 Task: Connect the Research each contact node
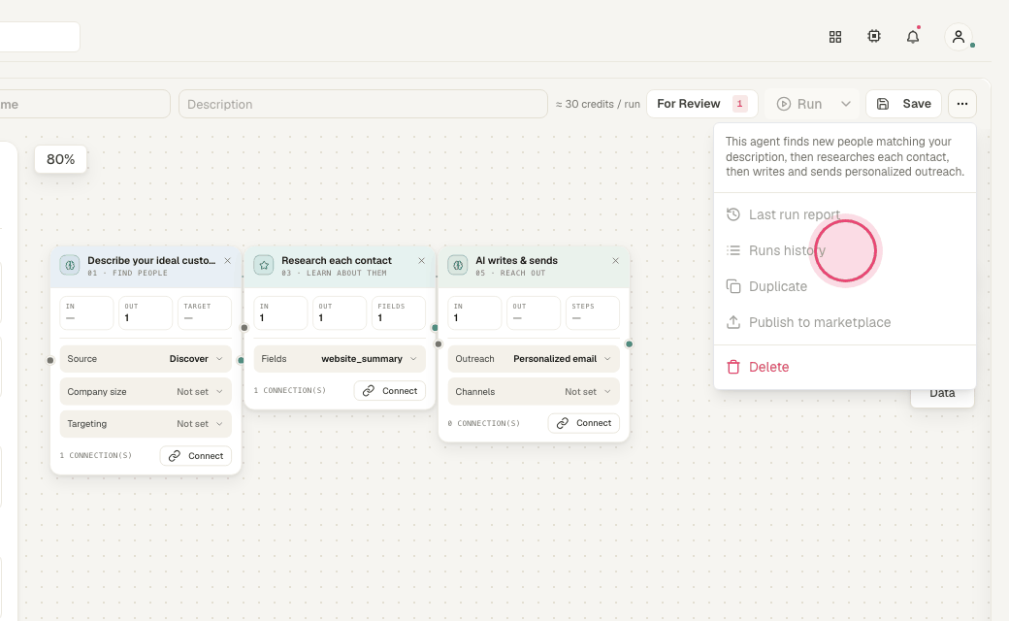click(389, 391)
